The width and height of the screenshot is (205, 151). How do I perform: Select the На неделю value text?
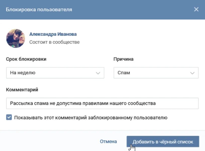coord(23,73)
